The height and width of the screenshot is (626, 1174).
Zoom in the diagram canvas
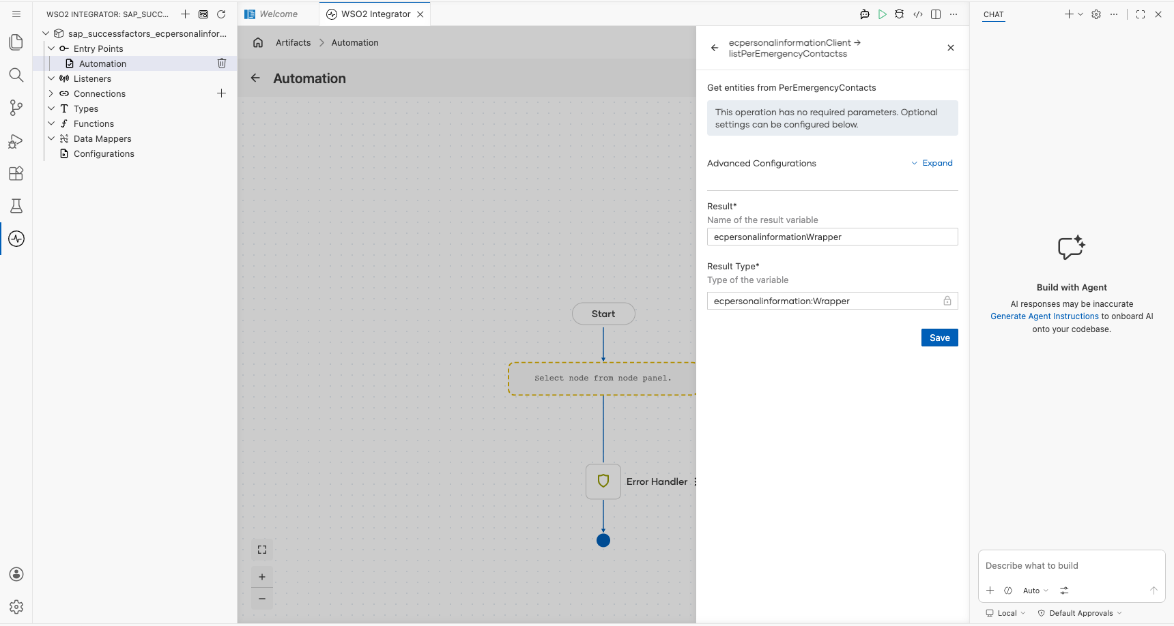pyautogui.click(x=262, y=577)
